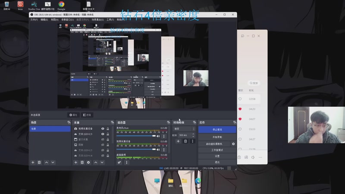Screen dimensions: 345x194
Task: Open 设置 settings button in Controls
Action: point(217,156)
